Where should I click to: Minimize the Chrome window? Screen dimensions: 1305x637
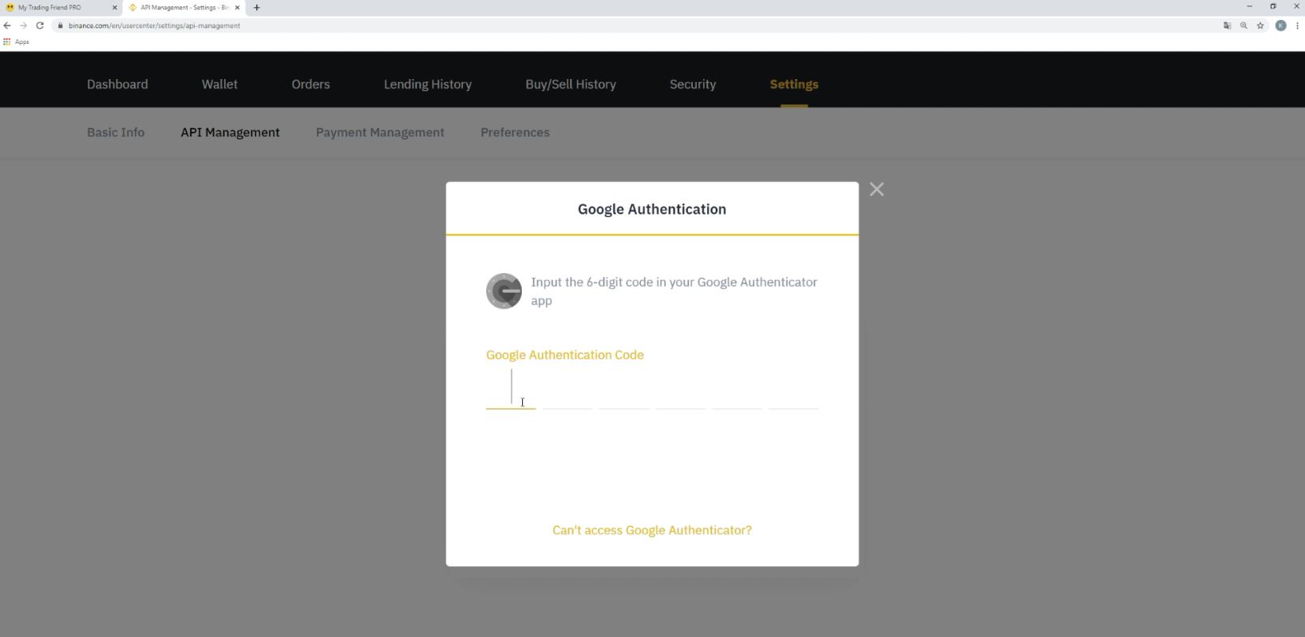1249,6
